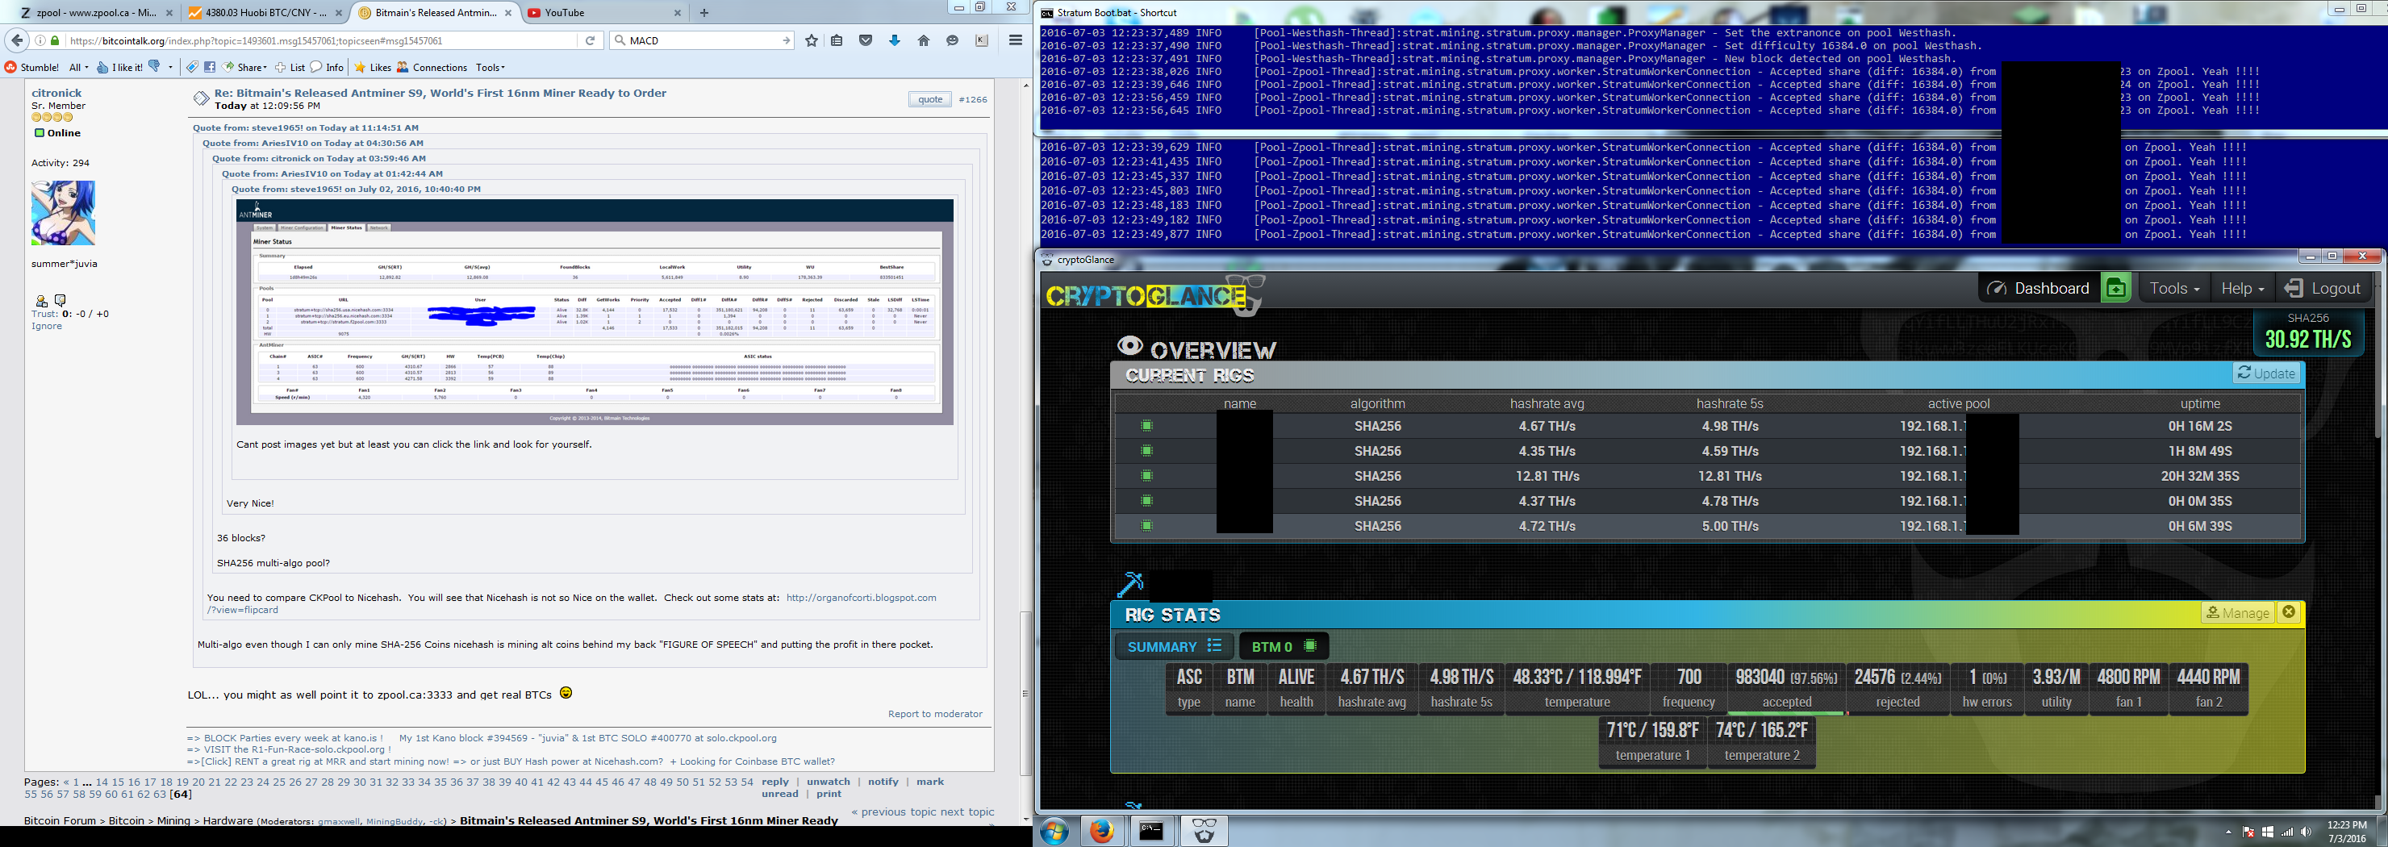2388x847 pixels.
Task: Go back with the Firefox back arrow
Action: pyautogui.click(x=17, y=40)
